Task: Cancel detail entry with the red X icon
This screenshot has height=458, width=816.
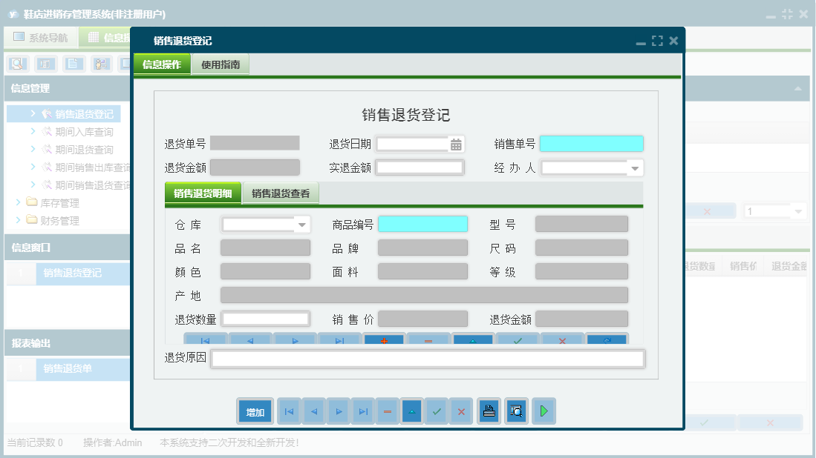Action: coord(562,340)
